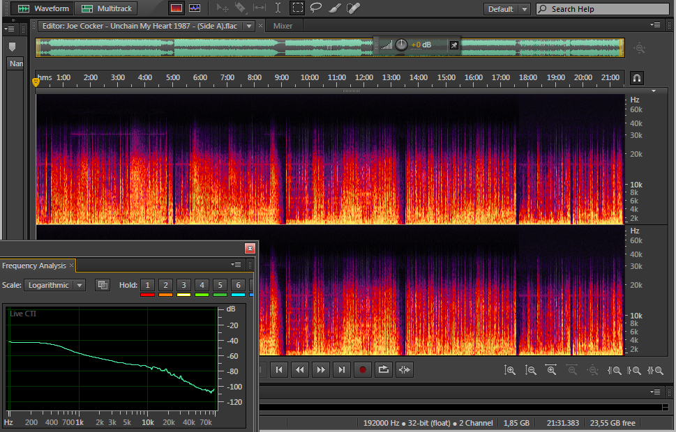Adjust the volume gain knob
The width and height of the screenshot is (676, 432).
pos(401,45)
